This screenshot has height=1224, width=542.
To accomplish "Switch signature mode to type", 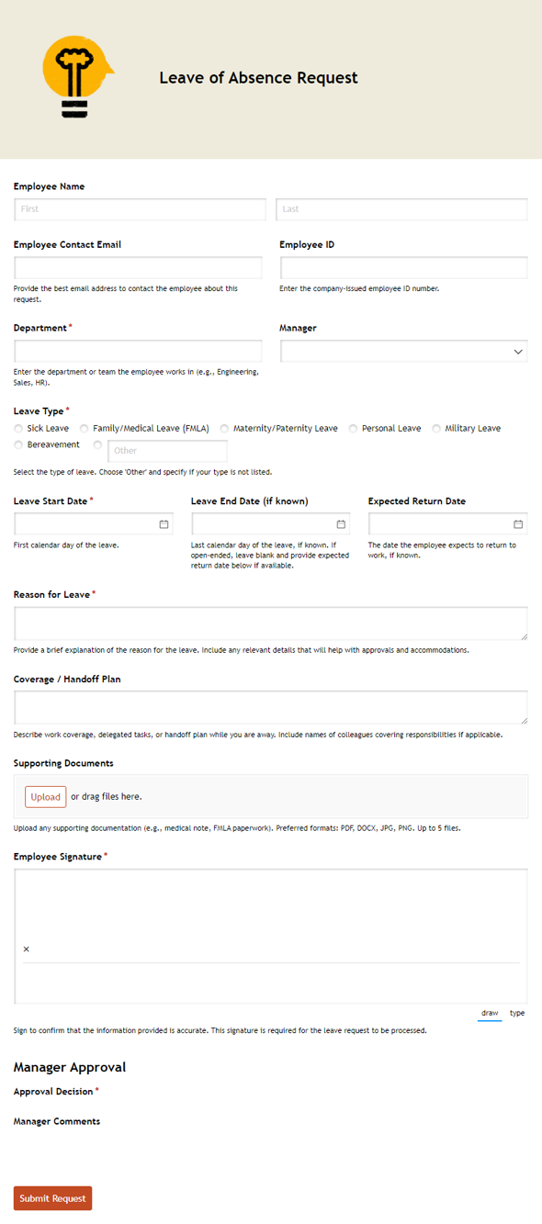I will click(x=517, y=1013).
